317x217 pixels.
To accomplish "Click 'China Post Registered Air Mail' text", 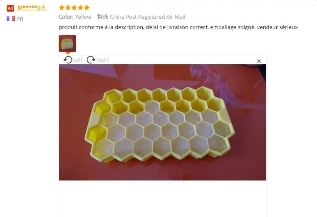I will pos(148,17).
